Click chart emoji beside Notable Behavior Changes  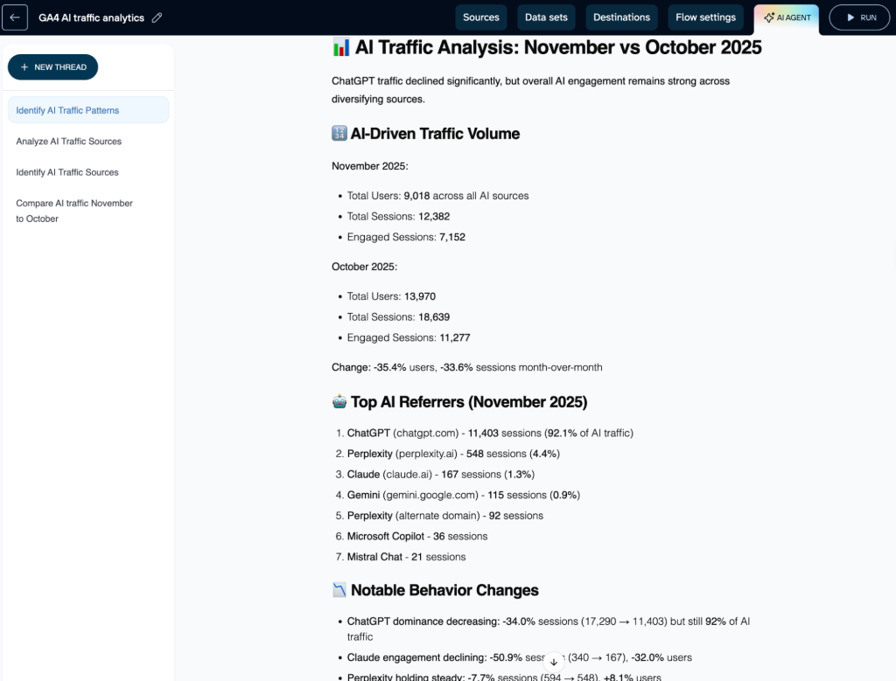[339, 591]
